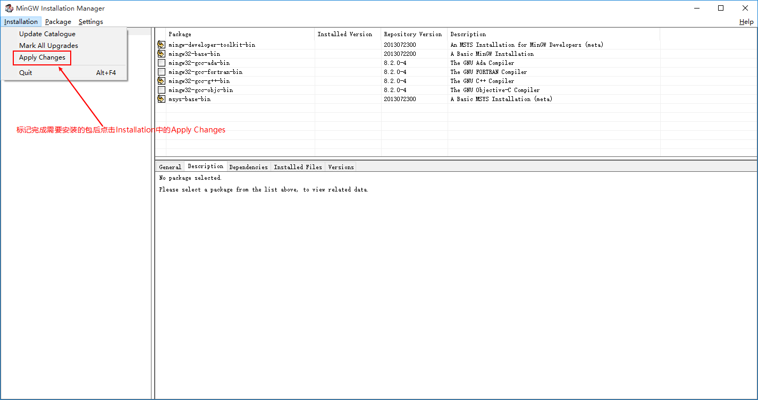
Task: Sort by Installed Version column header
Action: pyautogui.click(x=348, y=34)
